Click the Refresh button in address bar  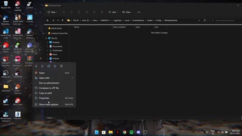(x=205, y=20)
